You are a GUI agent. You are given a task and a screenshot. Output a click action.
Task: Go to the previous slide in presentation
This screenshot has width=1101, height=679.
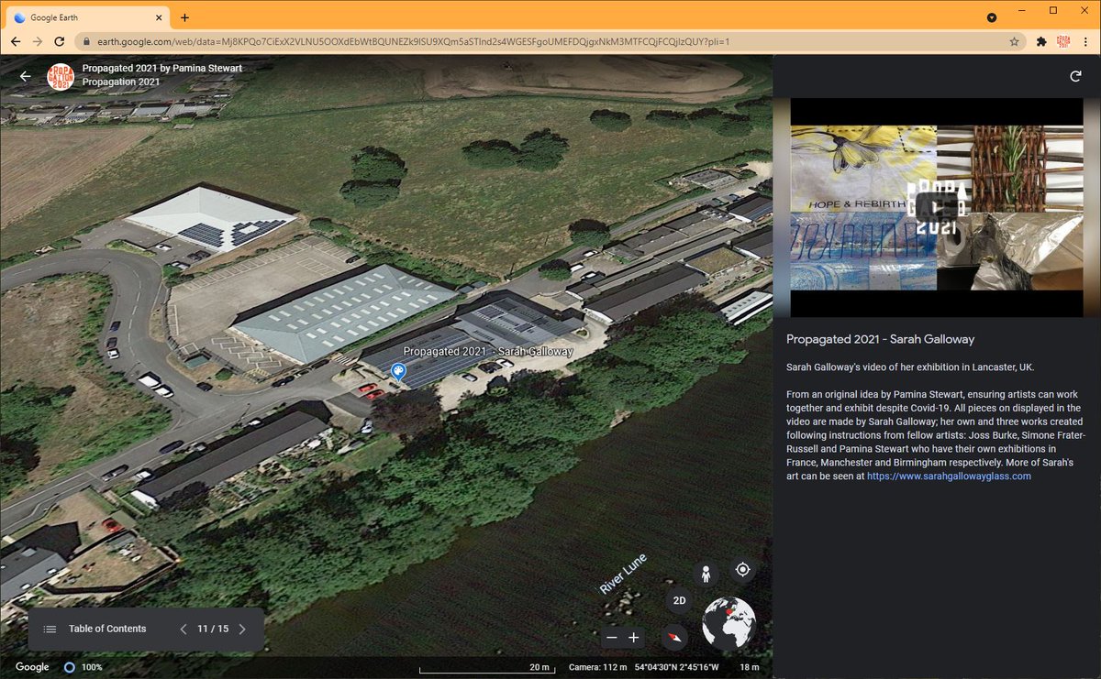click(183, 629)
